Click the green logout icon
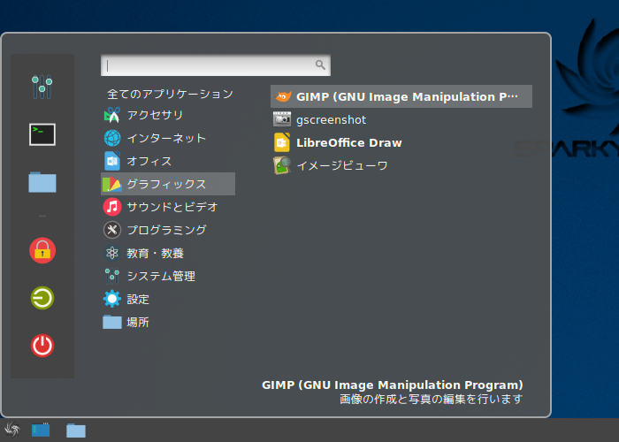Viewport: 619px width, 442px height. pyautogui.click(x=42, y=298)
